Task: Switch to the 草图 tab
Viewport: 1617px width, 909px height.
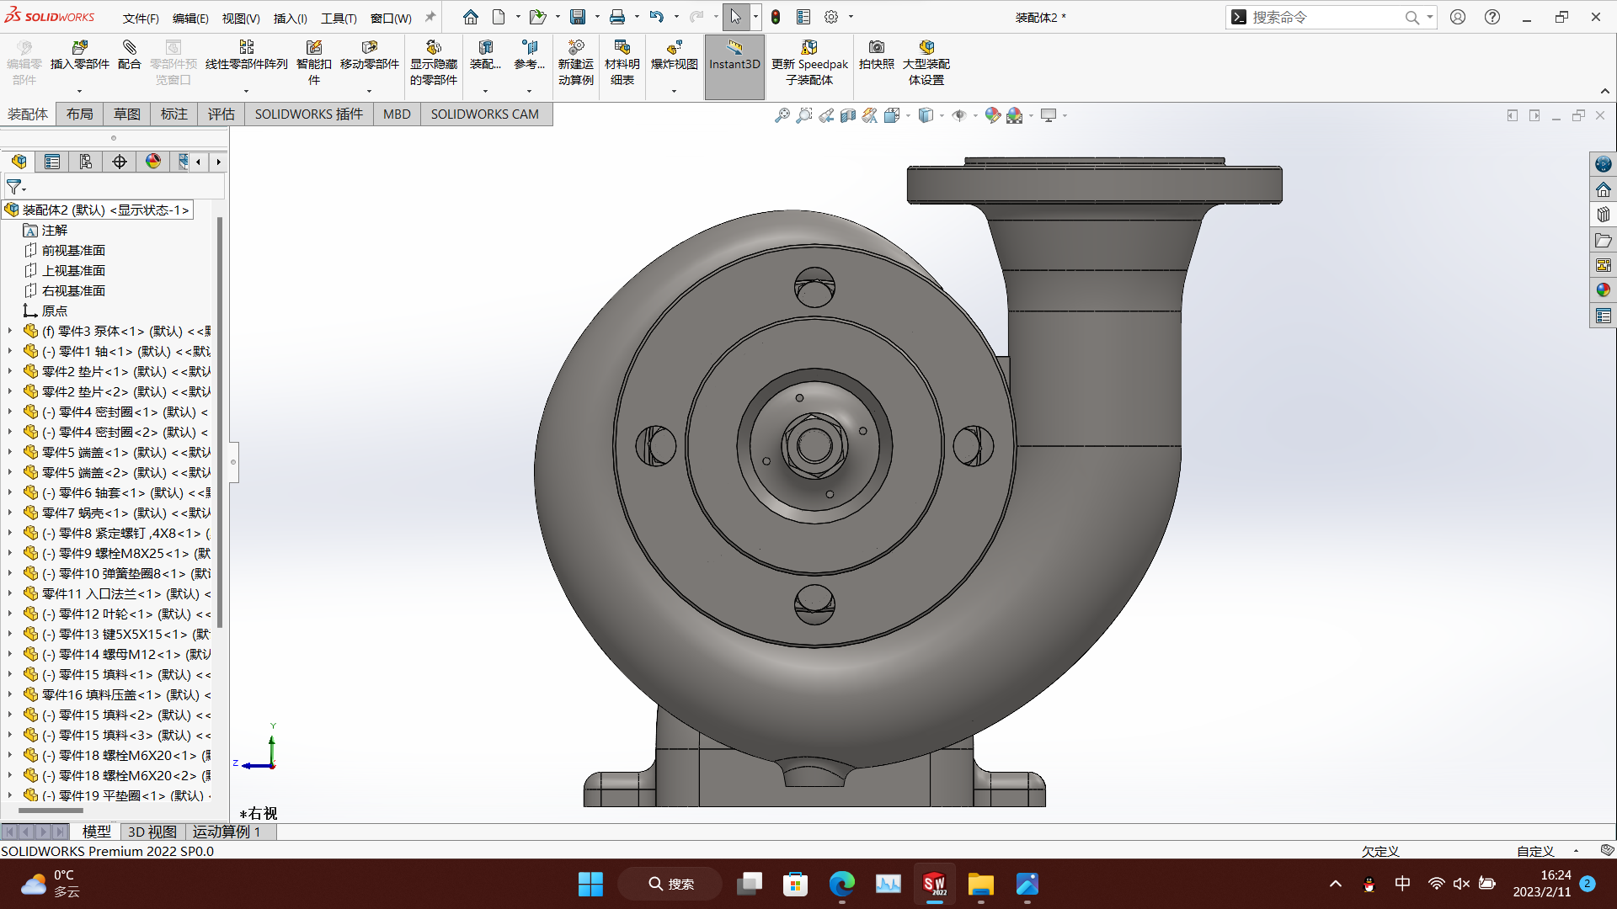Action: pyautogui.click(x=127, y=114)
